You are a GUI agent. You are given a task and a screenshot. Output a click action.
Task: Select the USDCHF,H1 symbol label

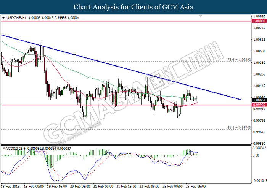point(16,18)
